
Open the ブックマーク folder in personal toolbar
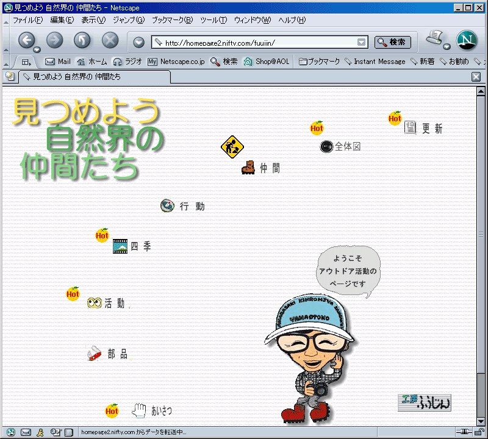point(319,62)
